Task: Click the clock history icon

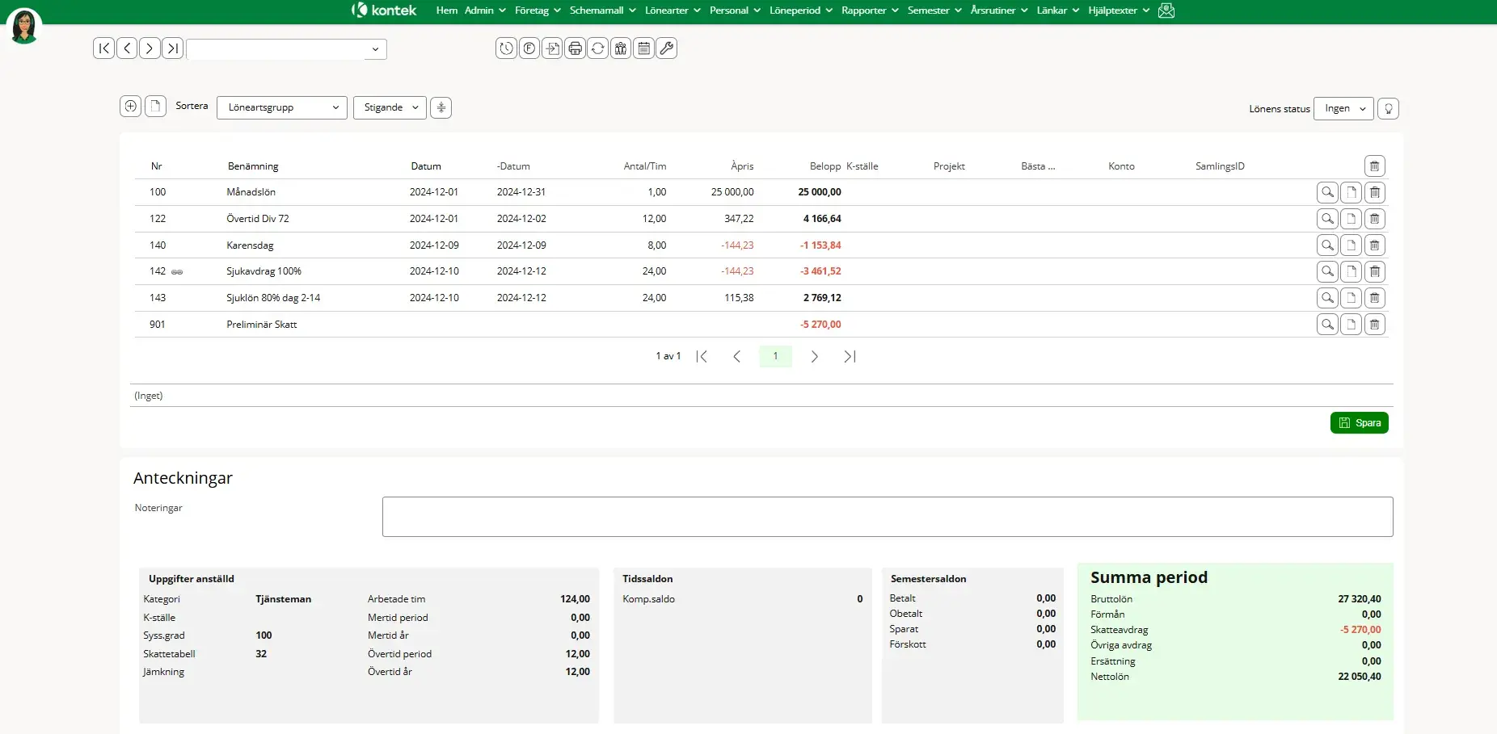Action: pos(506,48)
